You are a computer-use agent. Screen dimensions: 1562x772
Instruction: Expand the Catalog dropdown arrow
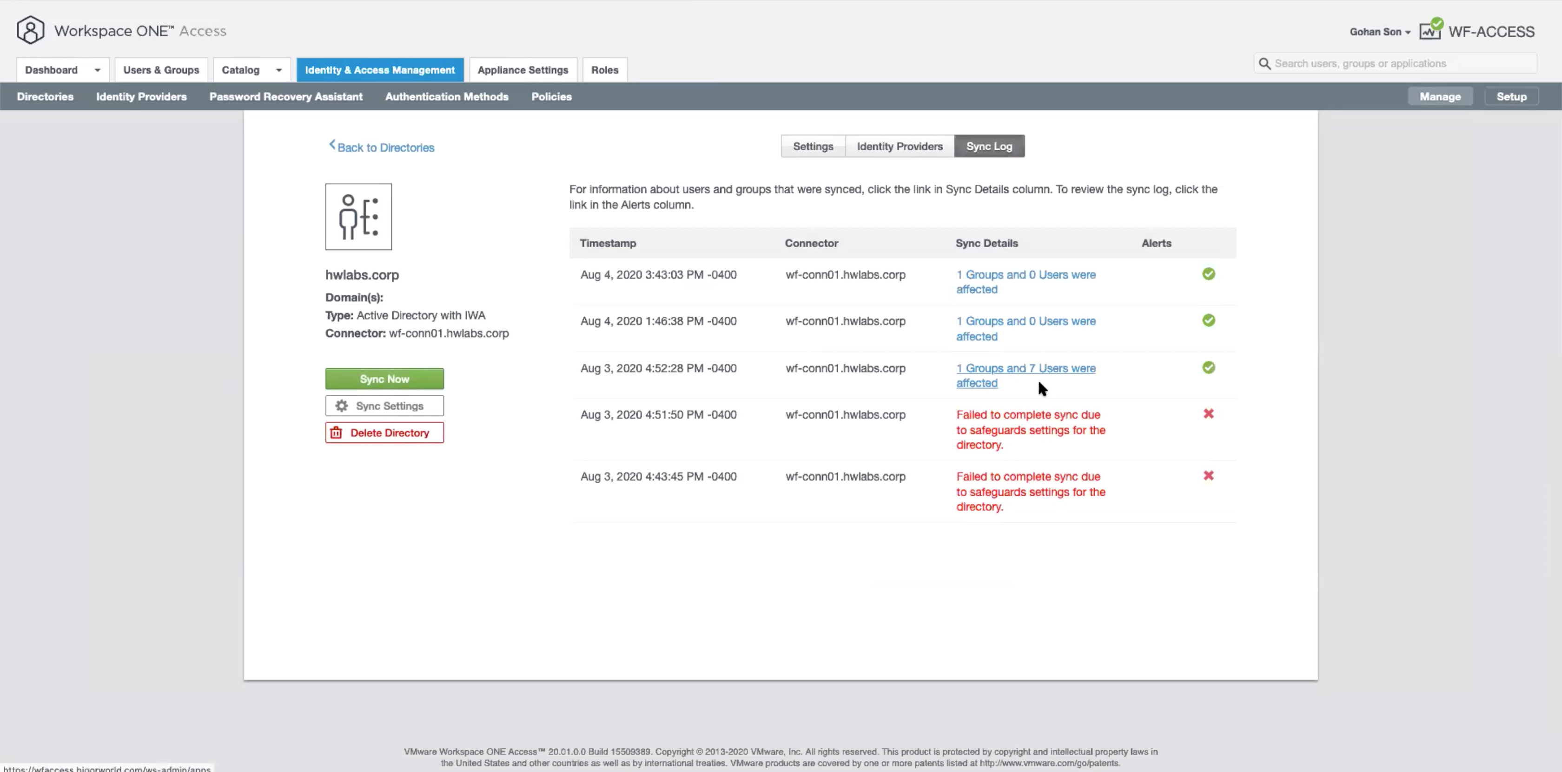coord(279,70)
